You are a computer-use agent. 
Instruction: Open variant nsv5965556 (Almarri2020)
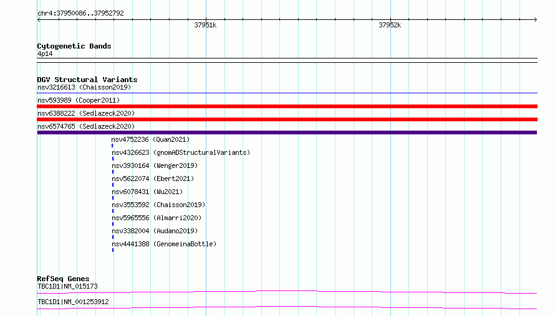157,218
